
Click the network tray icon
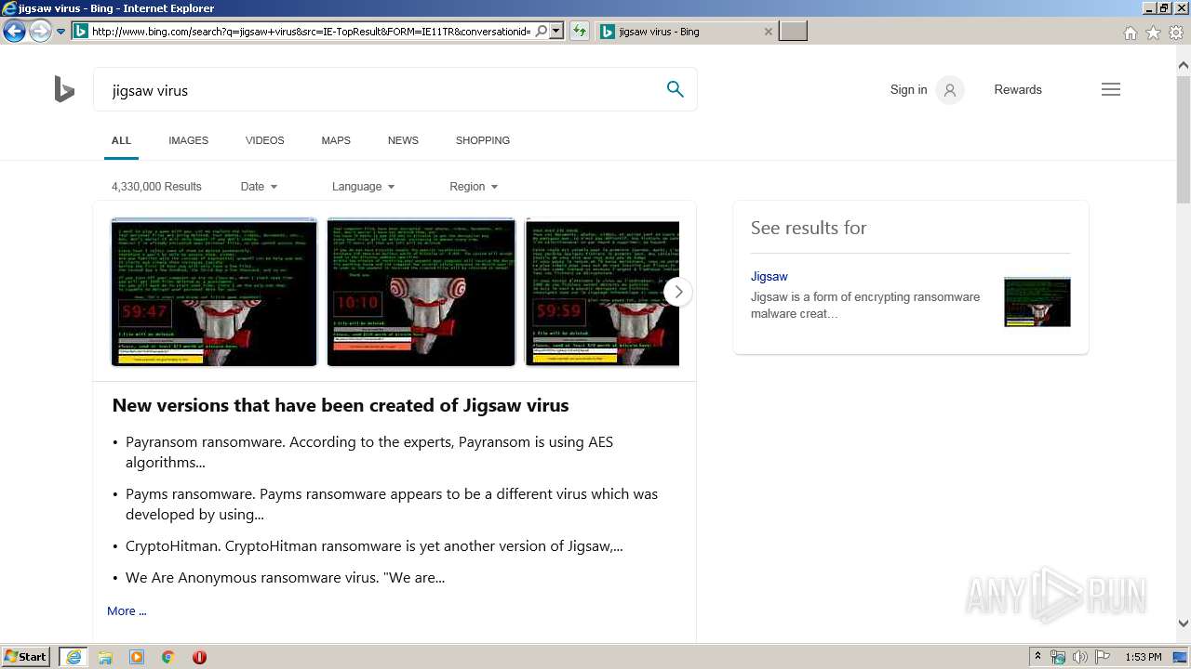tap(1058, 657)
